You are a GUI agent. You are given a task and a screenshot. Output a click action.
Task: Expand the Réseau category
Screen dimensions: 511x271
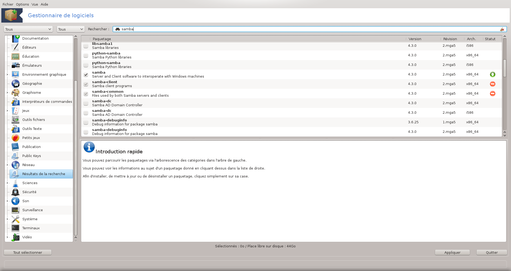(x=7, y=165)
